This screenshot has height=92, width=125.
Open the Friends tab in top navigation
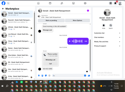coord(62,3)
